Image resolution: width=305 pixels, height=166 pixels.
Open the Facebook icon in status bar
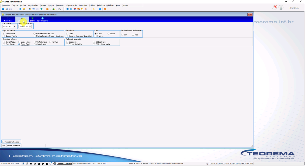point(47,164)
